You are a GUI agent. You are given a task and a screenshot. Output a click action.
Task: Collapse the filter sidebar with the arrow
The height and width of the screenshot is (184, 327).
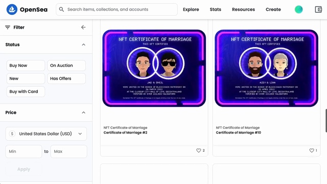[x=83, y=27]
